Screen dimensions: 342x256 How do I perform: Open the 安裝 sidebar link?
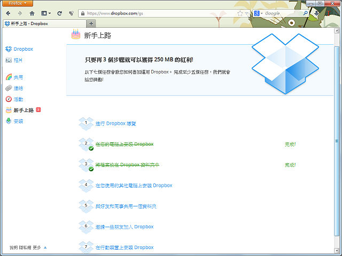18,121
